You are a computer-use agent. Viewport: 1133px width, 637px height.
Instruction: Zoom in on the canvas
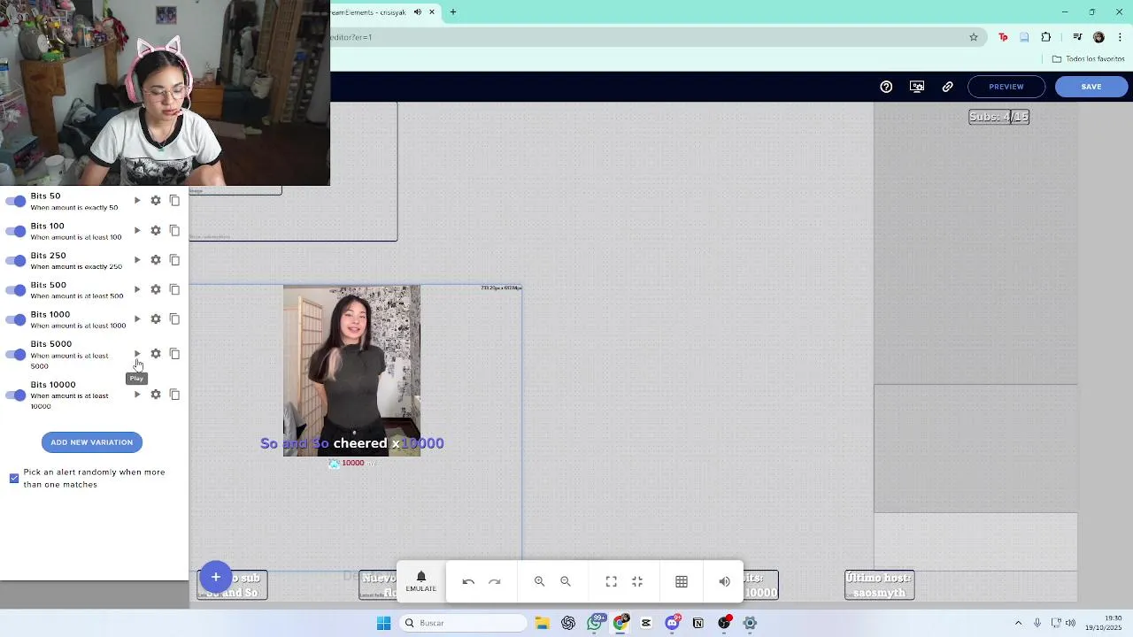(539, 581)
